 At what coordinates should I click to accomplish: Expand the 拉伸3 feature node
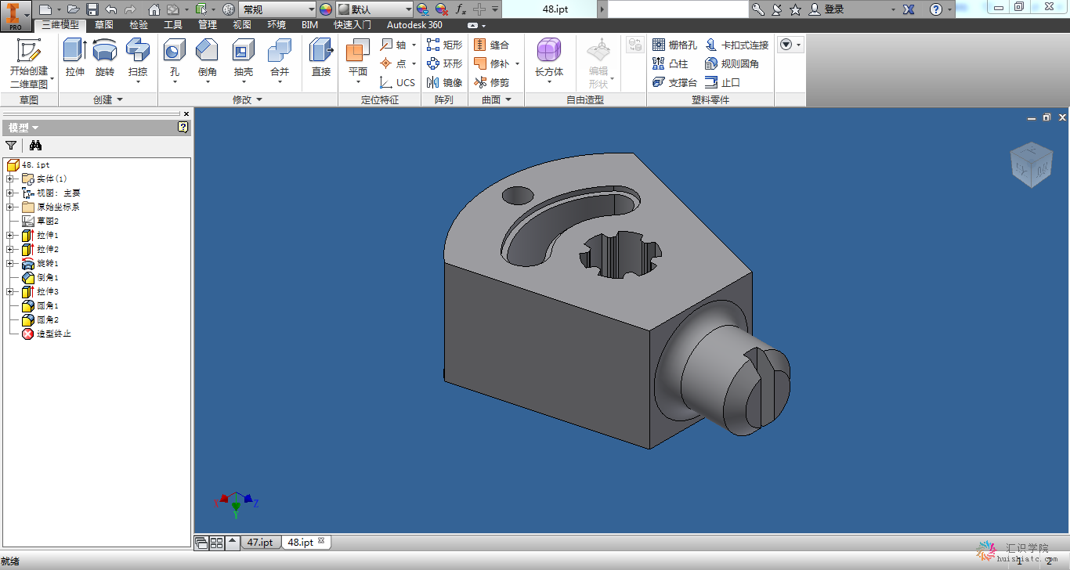(10, 291)
